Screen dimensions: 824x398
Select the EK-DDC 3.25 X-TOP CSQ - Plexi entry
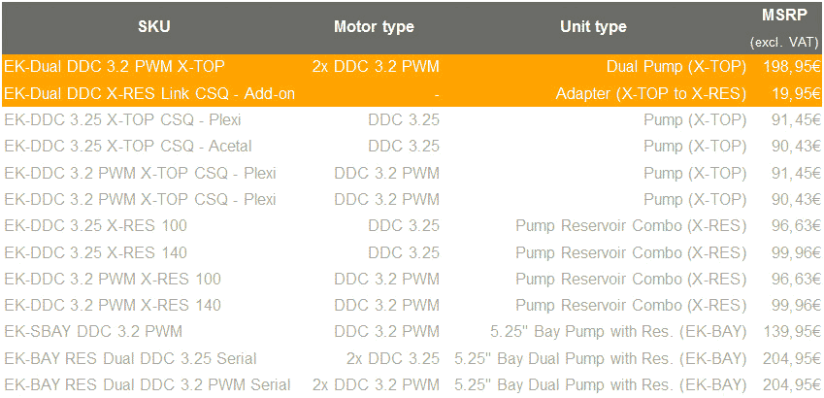(x=122, y=120)
